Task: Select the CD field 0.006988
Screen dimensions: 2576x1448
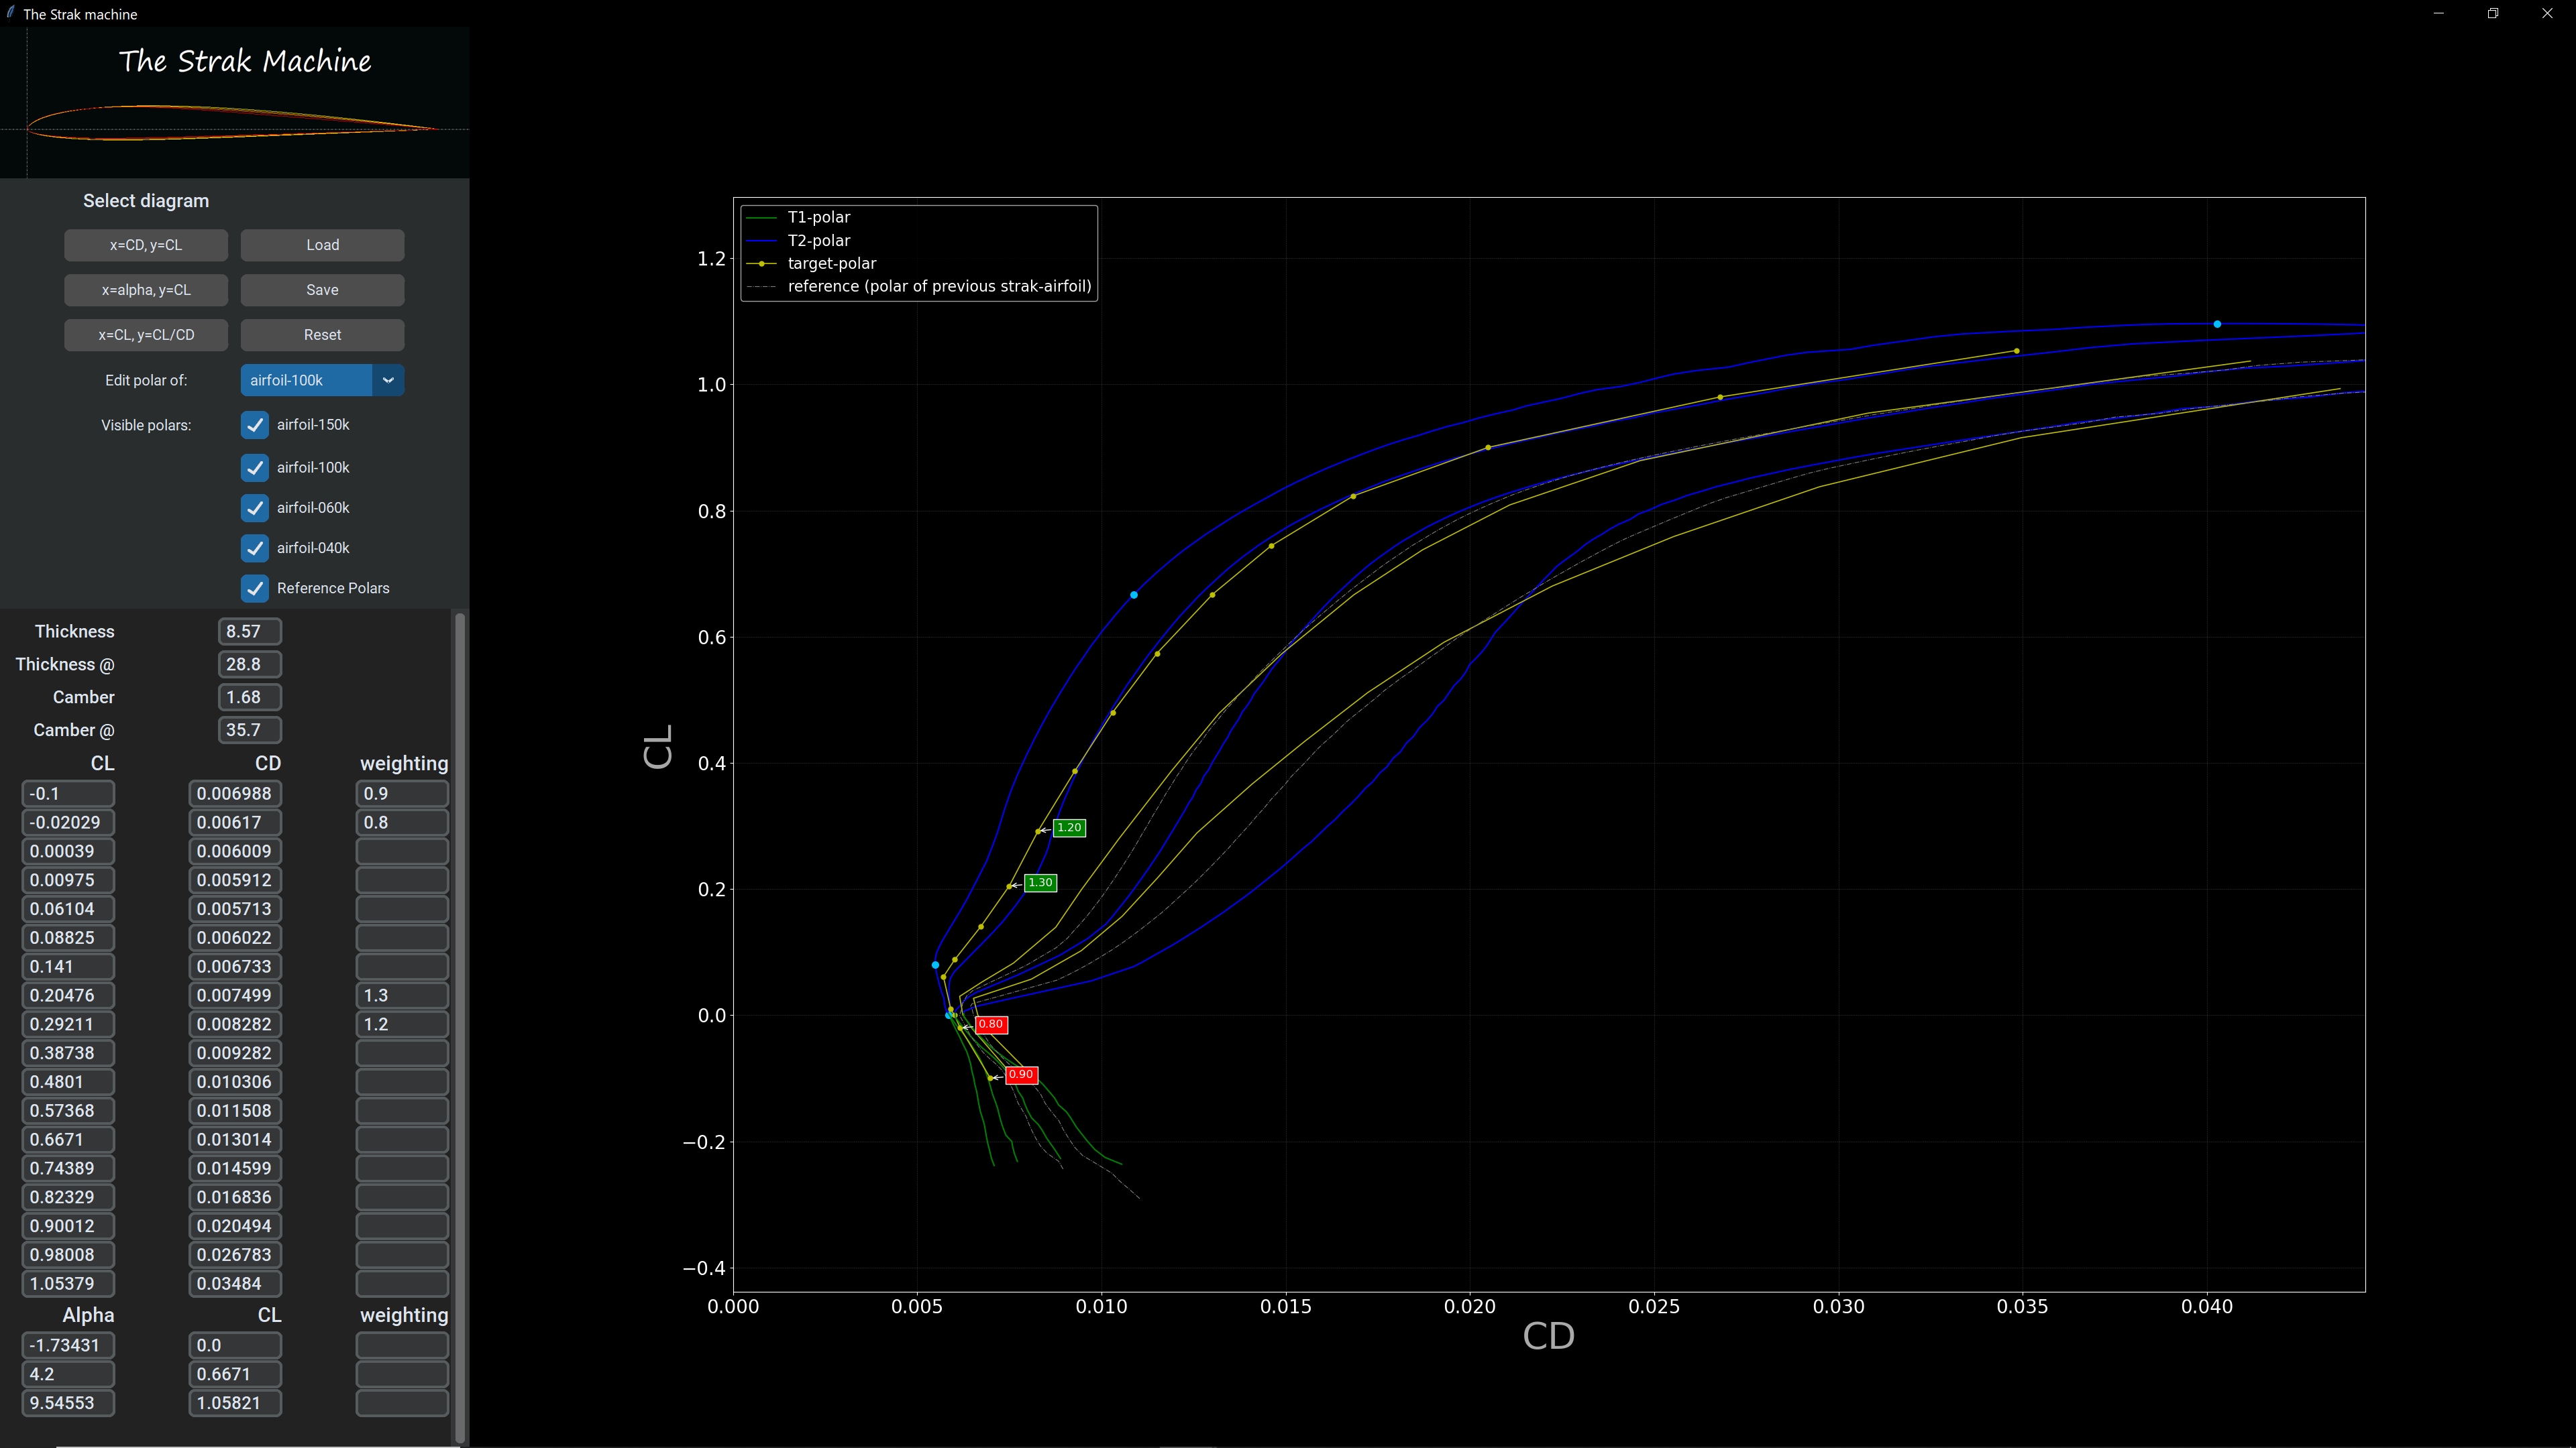Action: [235, 794]
